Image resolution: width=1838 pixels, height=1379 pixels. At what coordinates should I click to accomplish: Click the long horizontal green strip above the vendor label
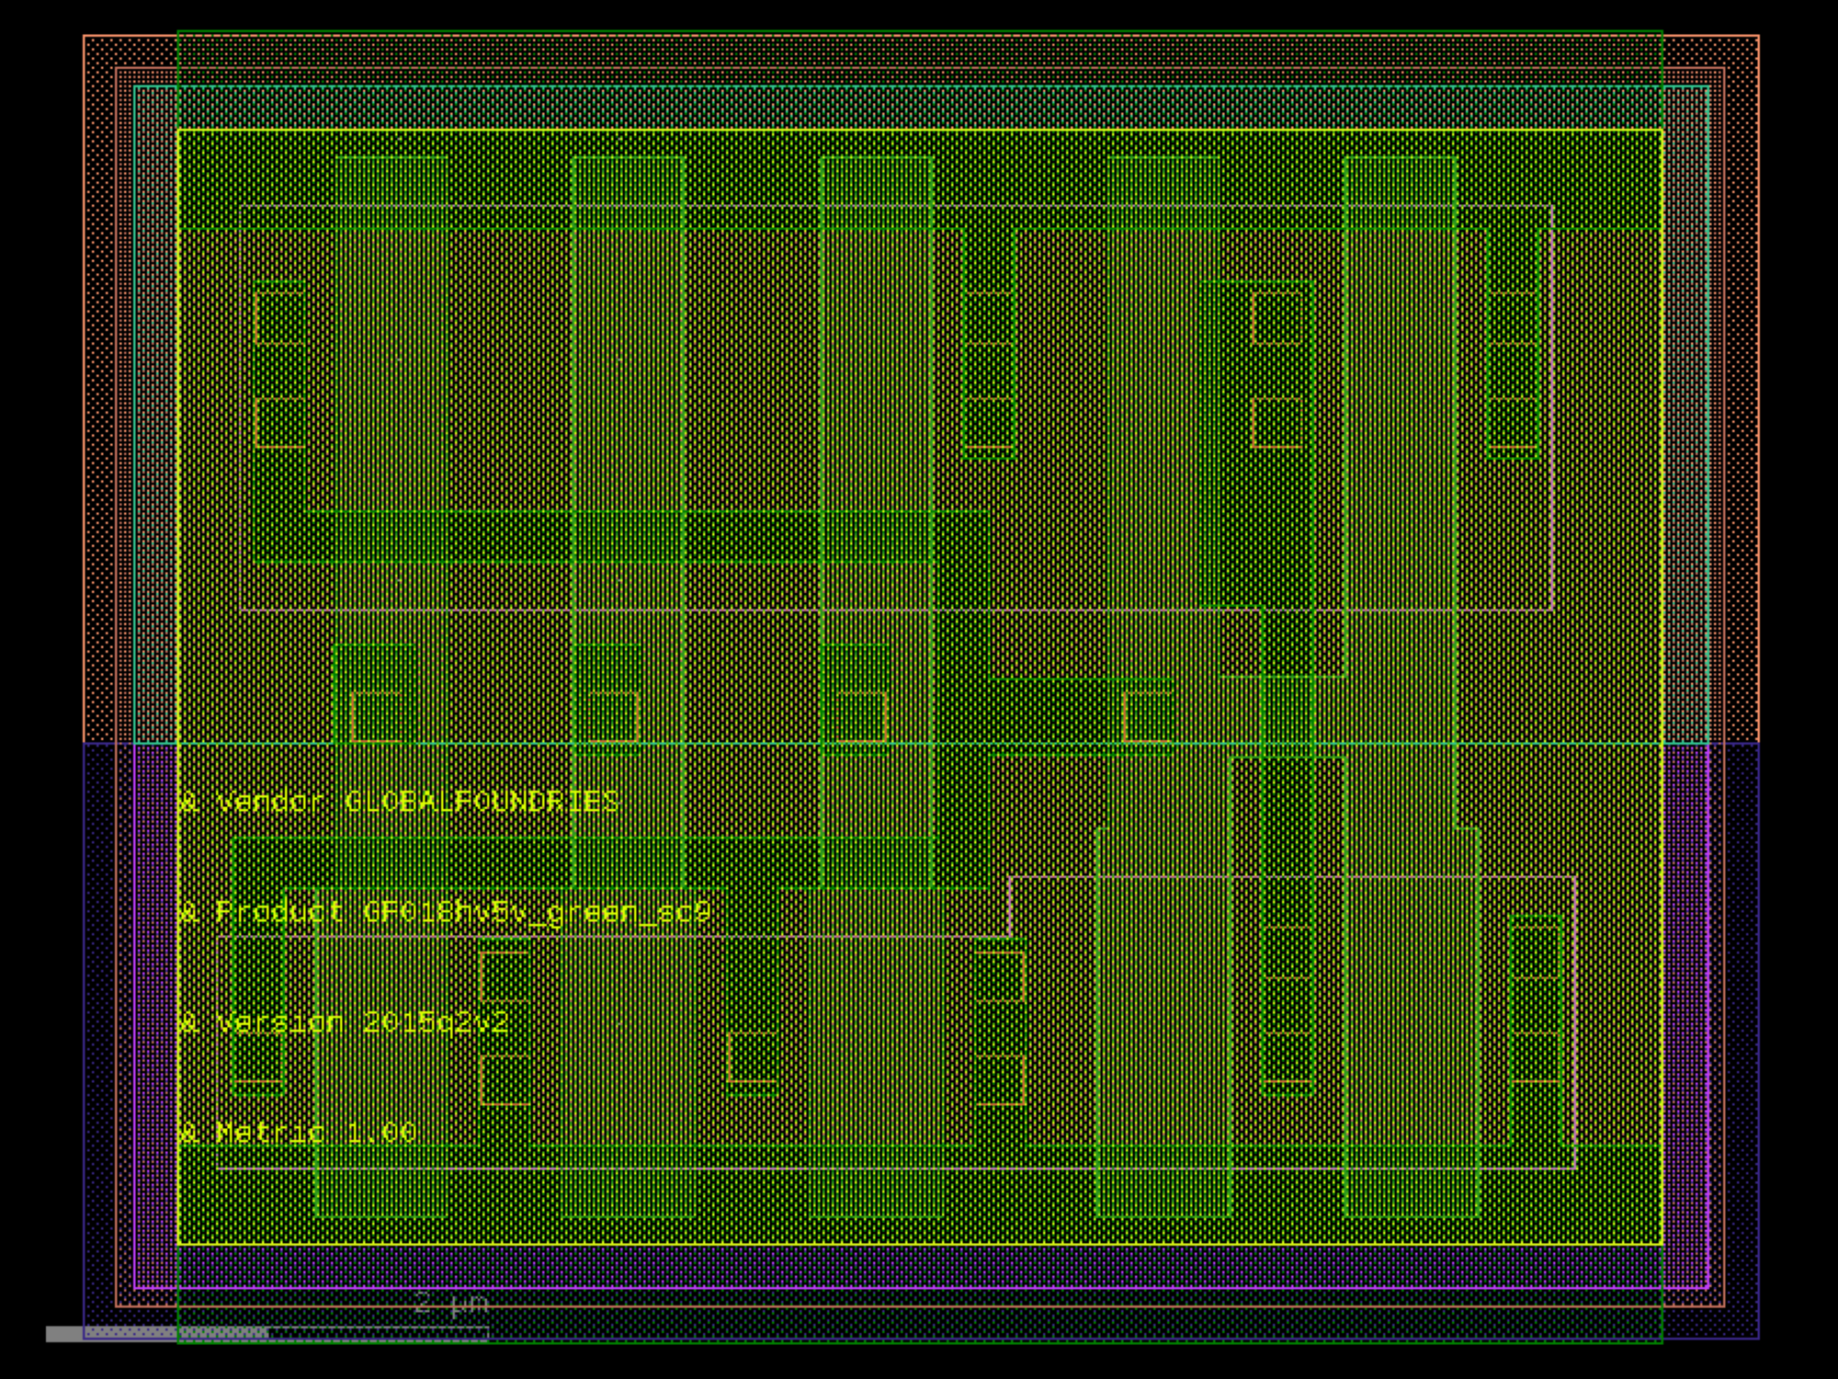pos(621,537)
